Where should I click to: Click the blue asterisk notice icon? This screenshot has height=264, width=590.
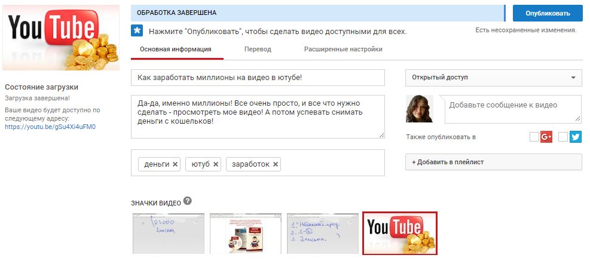(137, 31)
